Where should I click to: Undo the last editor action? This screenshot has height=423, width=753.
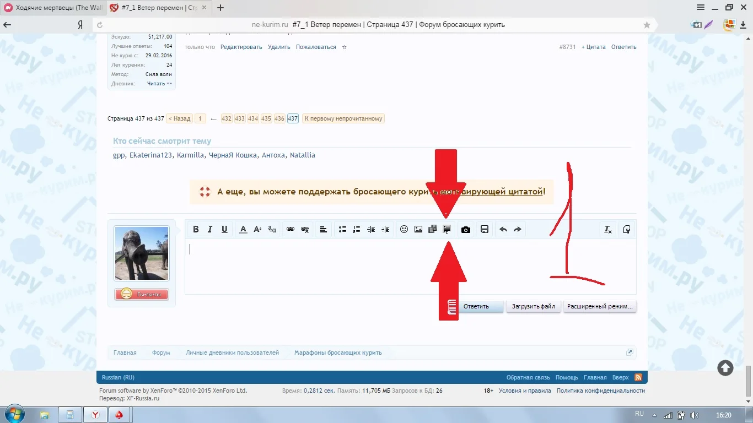point(503,230)
